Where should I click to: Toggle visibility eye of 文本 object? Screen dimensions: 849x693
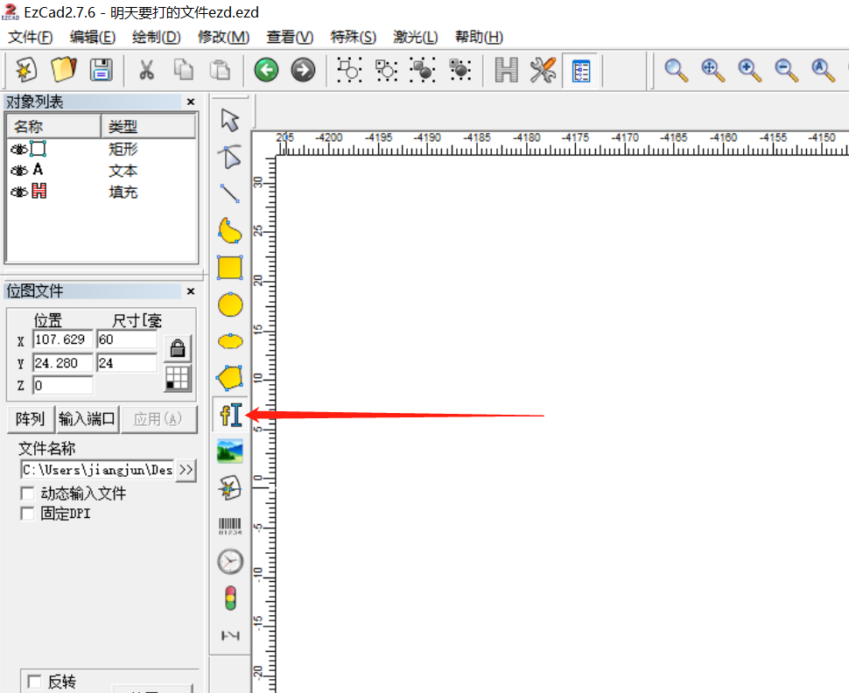click(x=19, y=170)
